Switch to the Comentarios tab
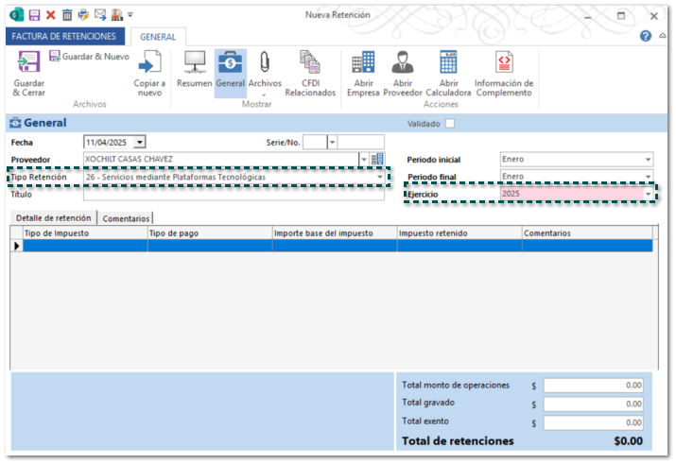Viewport: 676px width, 464px height. tap(126, 218)
